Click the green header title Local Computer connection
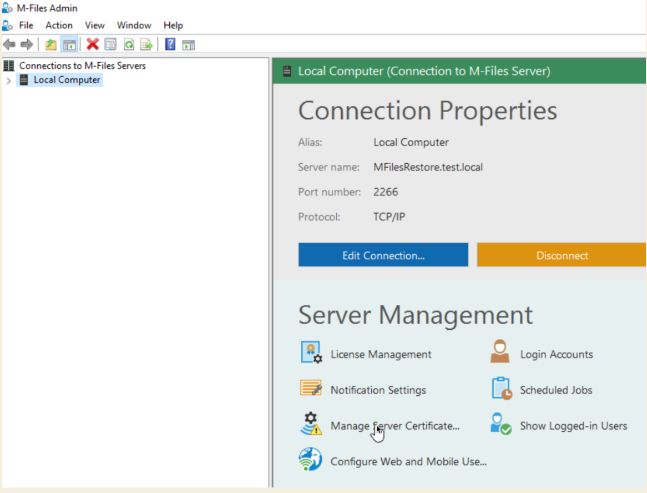Screen dimensions: 647x493 (x=424, y=71)
